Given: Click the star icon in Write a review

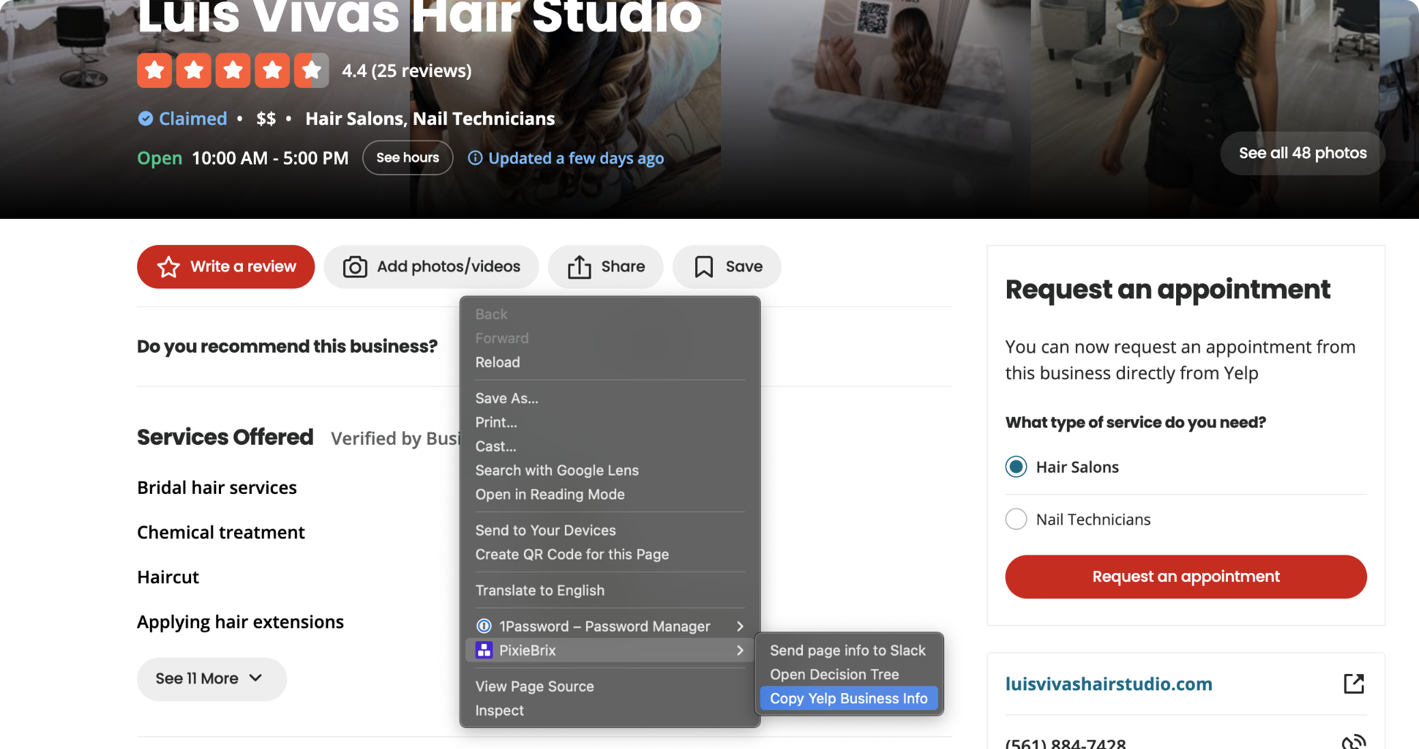Looking at the screenshot, I should (x=169, y=267).
